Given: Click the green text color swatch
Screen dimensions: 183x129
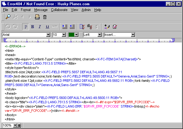Looking at the screenshot, I should [72, 35].
